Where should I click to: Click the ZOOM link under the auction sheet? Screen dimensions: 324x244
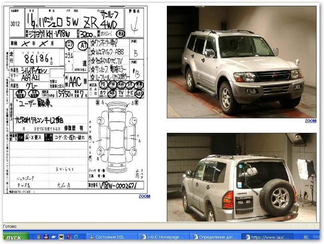[145, 196]
